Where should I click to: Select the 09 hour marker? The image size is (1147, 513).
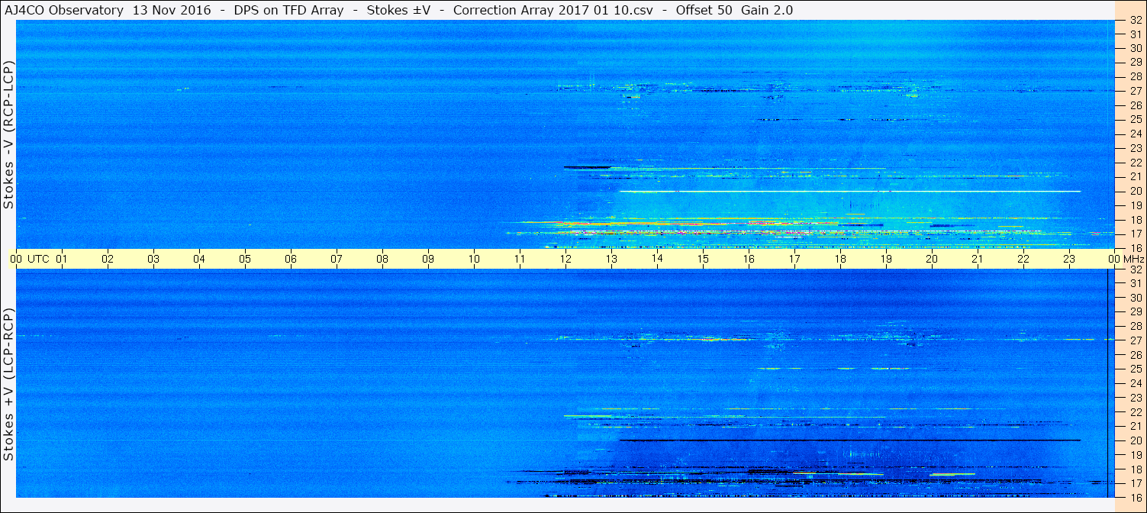tap(428, 260)
